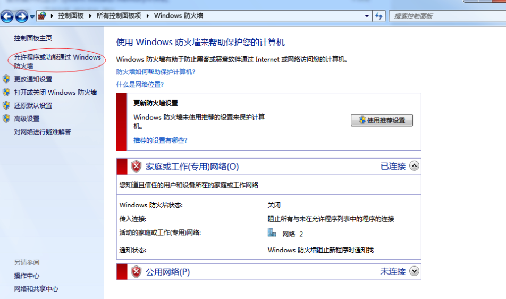Image resolution: width=506 pixels, height=299 pixels.
Task: Click the 已连接 status text
Action: click(393, 167)
